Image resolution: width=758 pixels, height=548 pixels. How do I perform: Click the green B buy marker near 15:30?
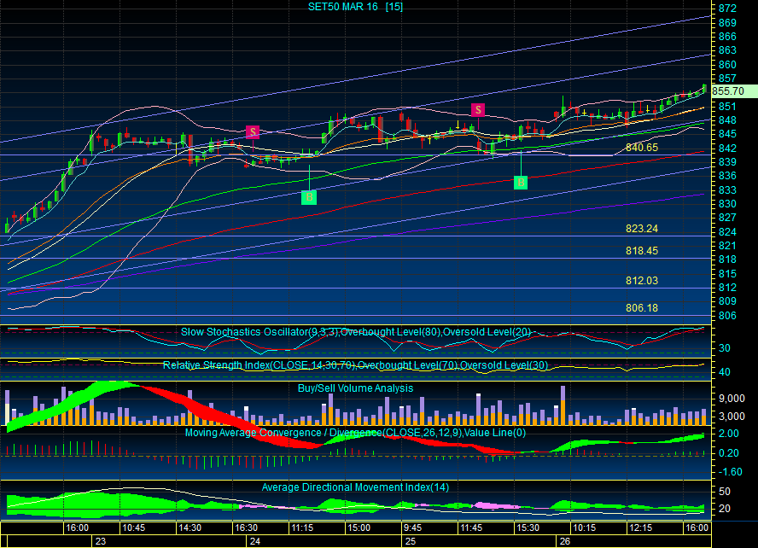[521, 182]
